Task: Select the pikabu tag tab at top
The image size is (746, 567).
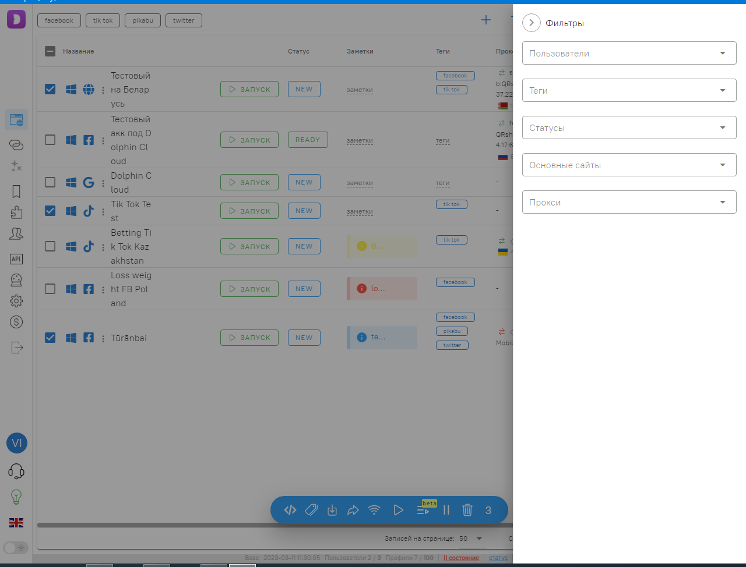Action: point(143,20)
